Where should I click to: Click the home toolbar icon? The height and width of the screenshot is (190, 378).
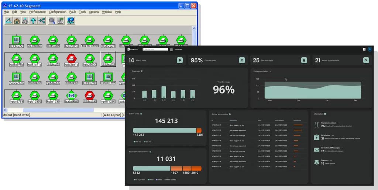coord(17,21)
